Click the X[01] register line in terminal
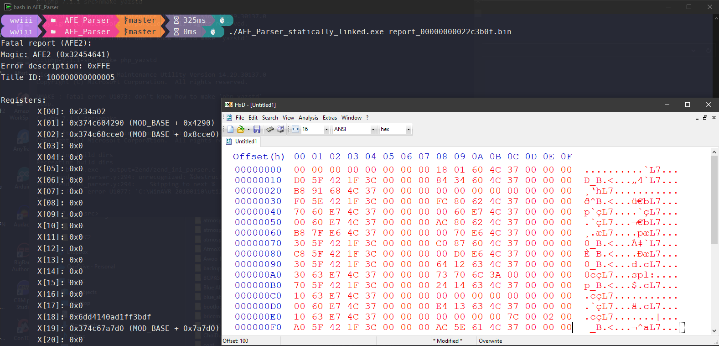Screen dimensions: 719x346 [x=126, y=123]
